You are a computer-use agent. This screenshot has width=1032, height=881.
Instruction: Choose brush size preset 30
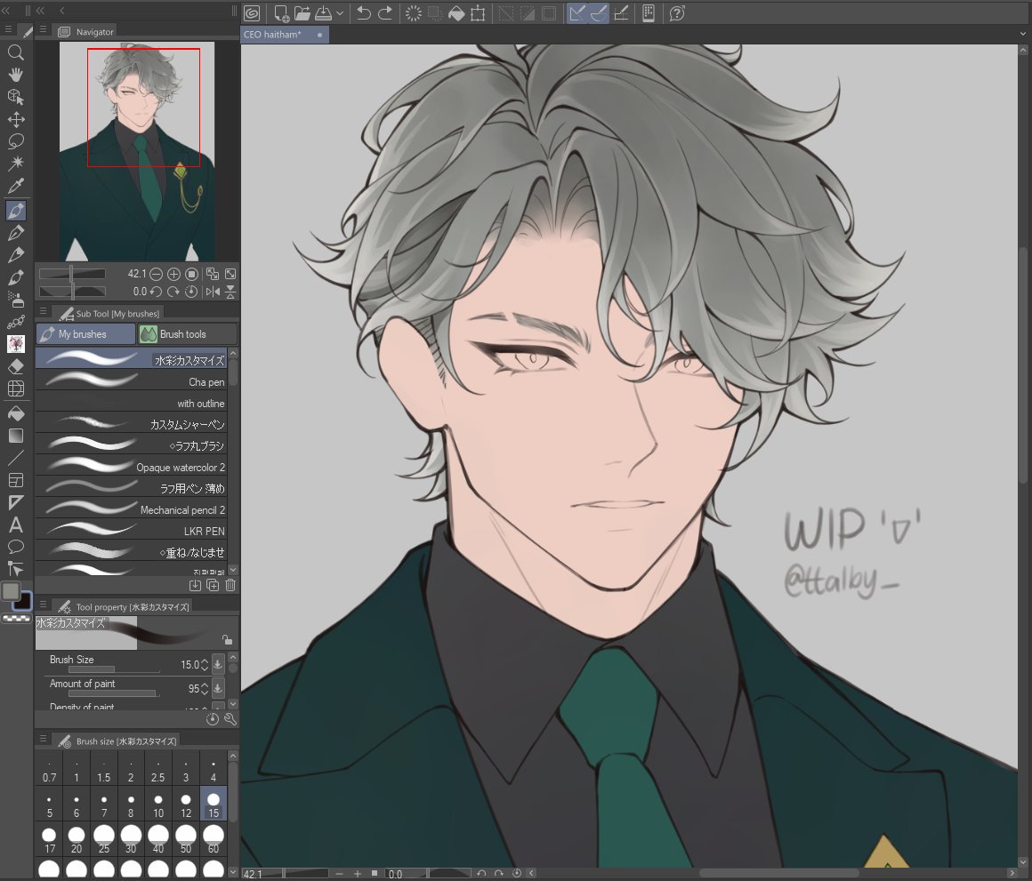tap(131, 839)
